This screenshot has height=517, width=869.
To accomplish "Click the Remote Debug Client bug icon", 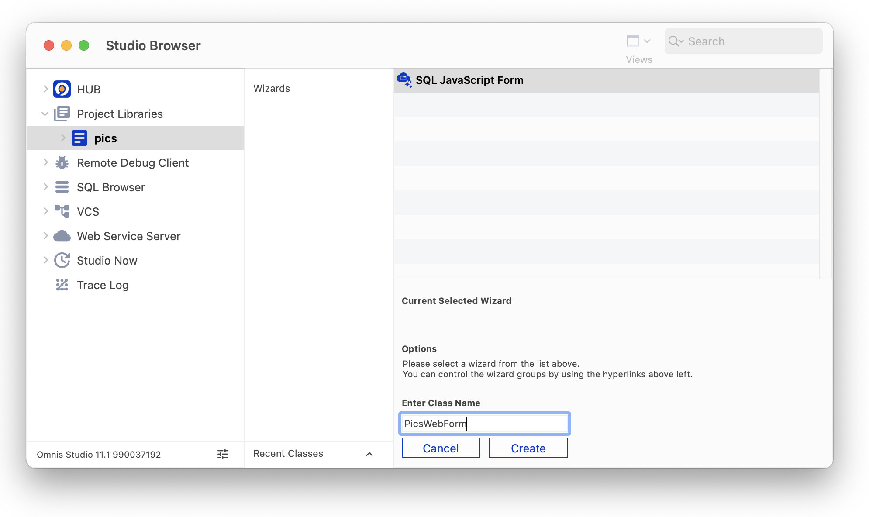I will click(62, 162).
